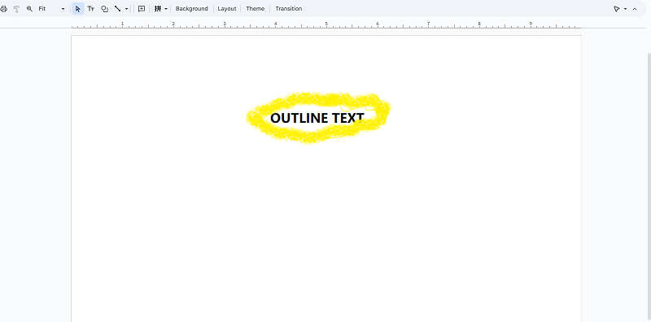Open the Shape tool
Viewport: 651px width, 322px height.
click(x=105, y=9)
